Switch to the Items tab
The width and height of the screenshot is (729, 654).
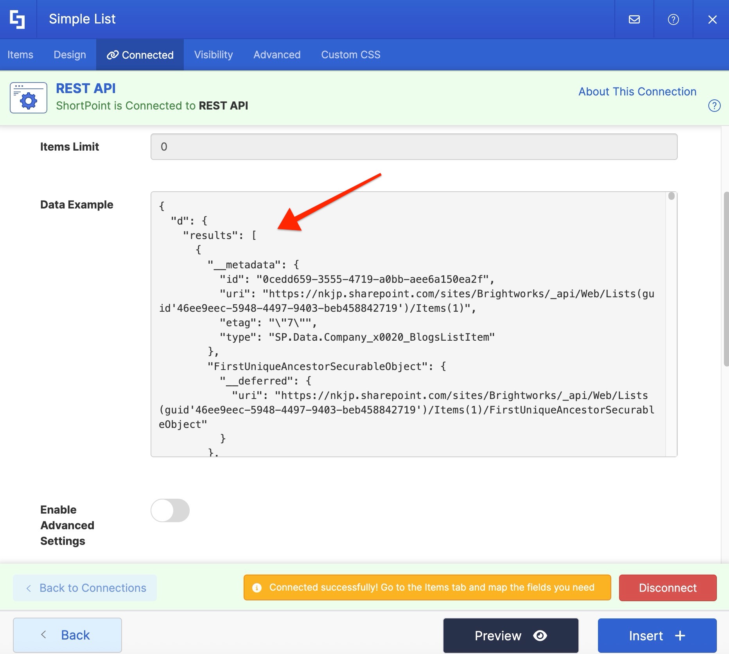20,55
